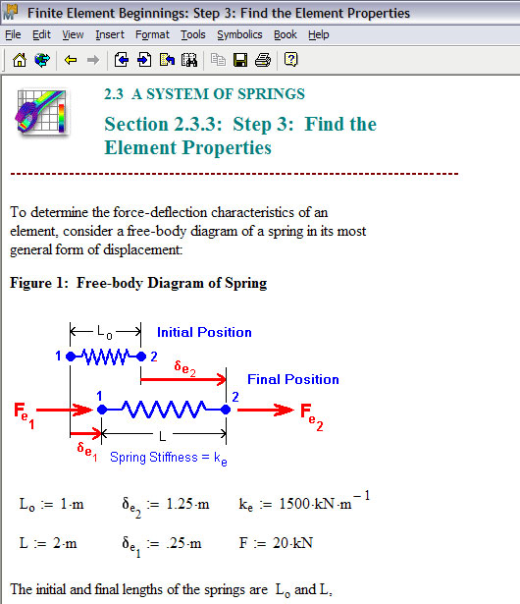Viewport: 520px width, 604px height.
Task: Jump to next section icon
Action: (x=144, y=60)
